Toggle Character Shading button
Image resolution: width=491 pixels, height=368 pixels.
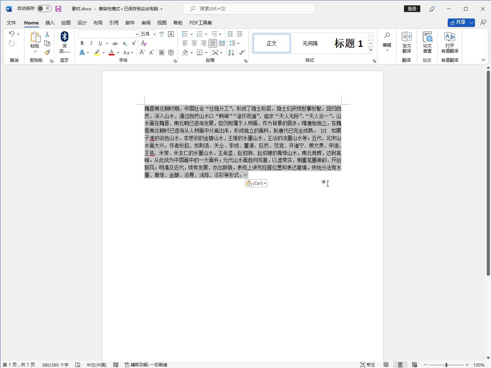point(162,53)
